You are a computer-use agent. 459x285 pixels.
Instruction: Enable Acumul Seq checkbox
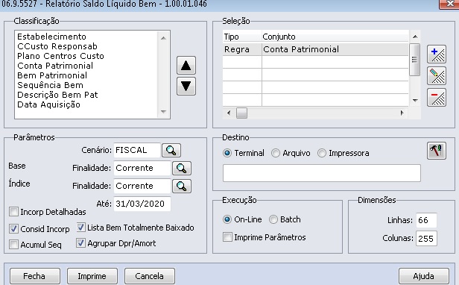coord(13,244)
